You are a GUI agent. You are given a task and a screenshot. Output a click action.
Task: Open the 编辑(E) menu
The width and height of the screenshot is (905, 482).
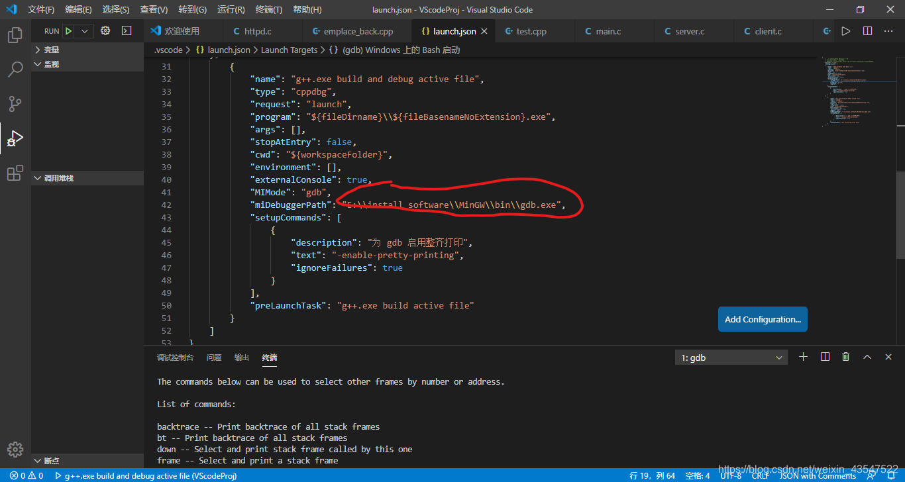tap(79, 10)
